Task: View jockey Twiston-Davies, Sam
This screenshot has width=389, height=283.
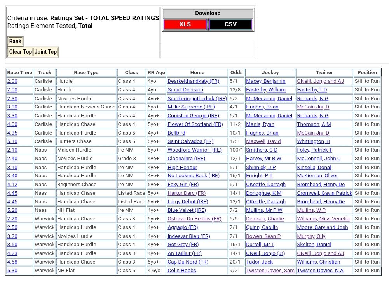Action: coord(270,271)
